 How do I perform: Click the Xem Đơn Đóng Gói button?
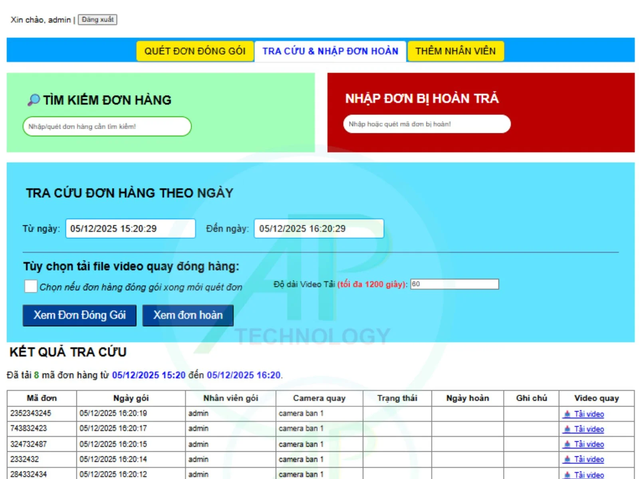point(79,315)
